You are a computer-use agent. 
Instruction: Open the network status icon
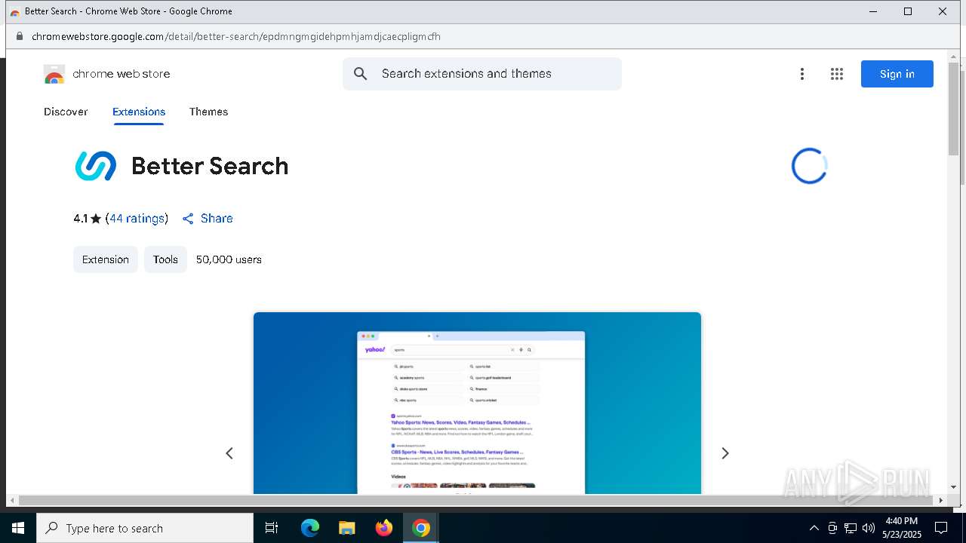tap(851, 528)
